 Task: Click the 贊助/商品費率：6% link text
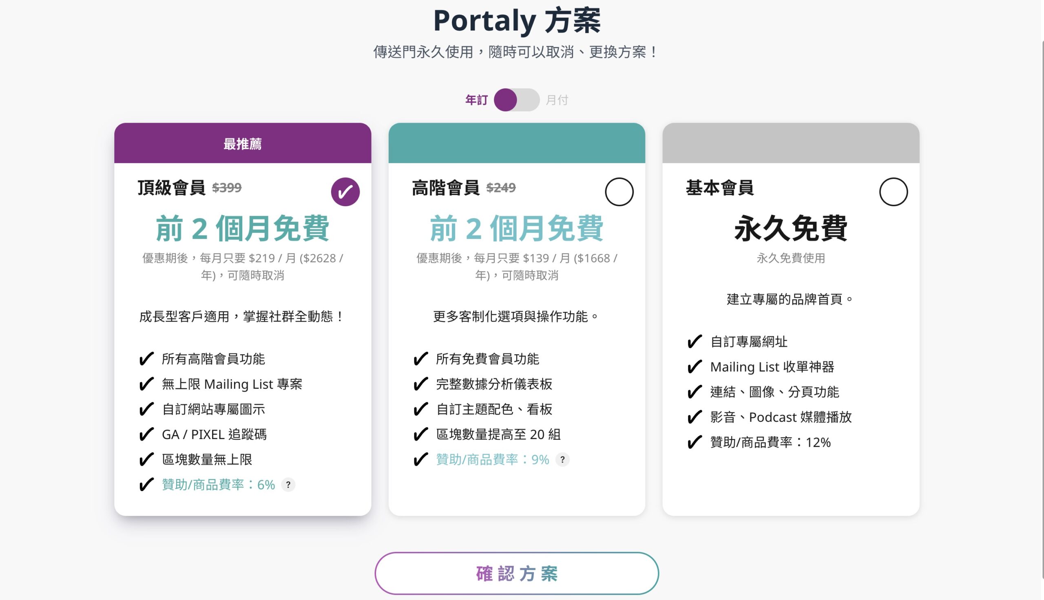click(x=218, y=485)
